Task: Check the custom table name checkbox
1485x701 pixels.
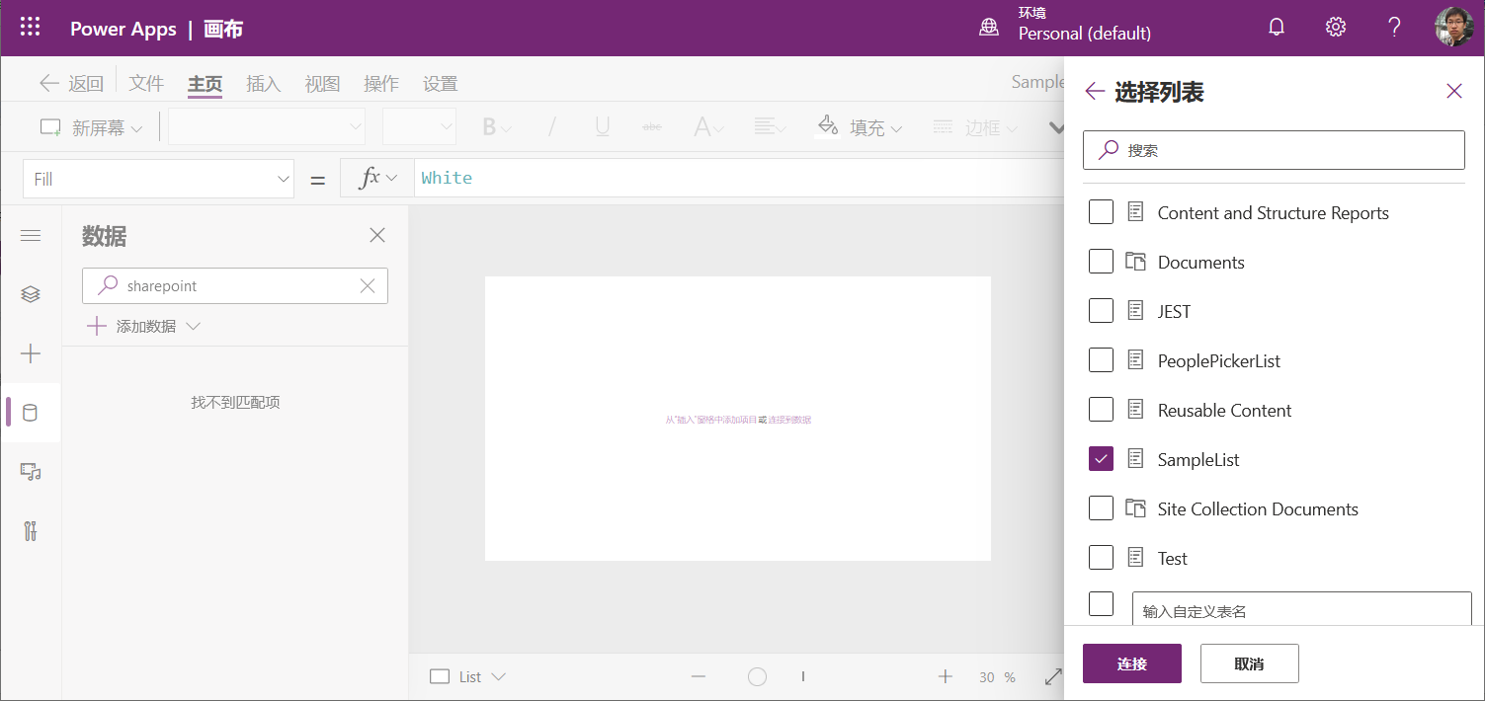Action: tap(1101, 603)
